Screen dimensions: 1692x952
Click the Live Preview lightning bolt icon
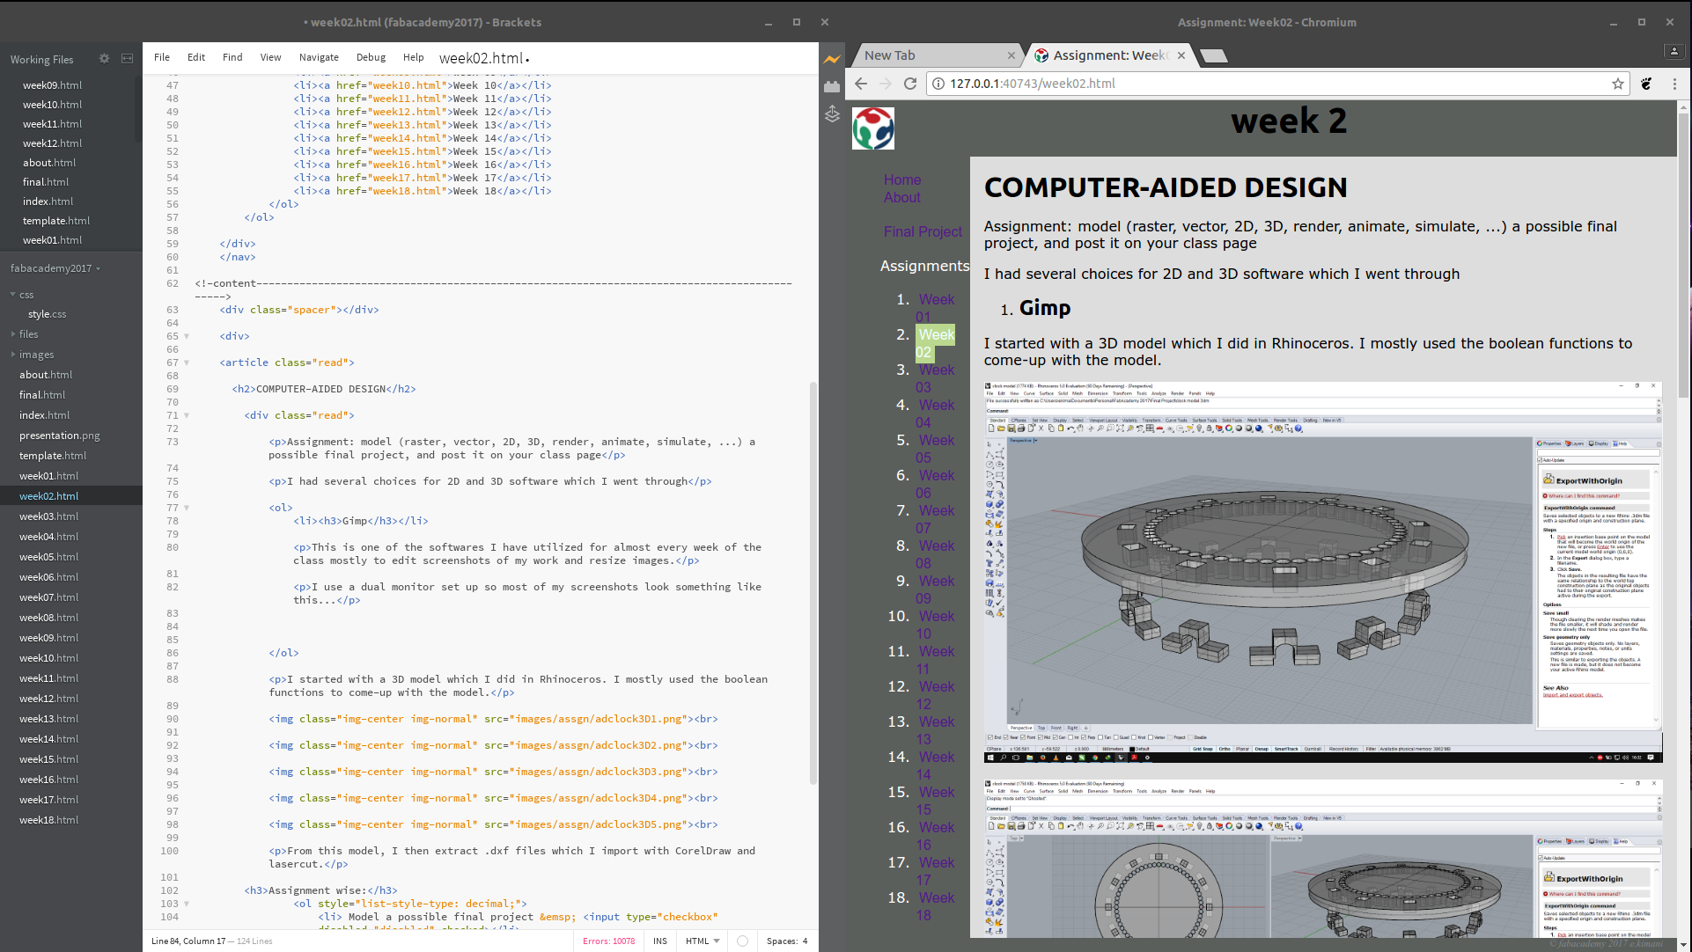(x=832, y=59)
